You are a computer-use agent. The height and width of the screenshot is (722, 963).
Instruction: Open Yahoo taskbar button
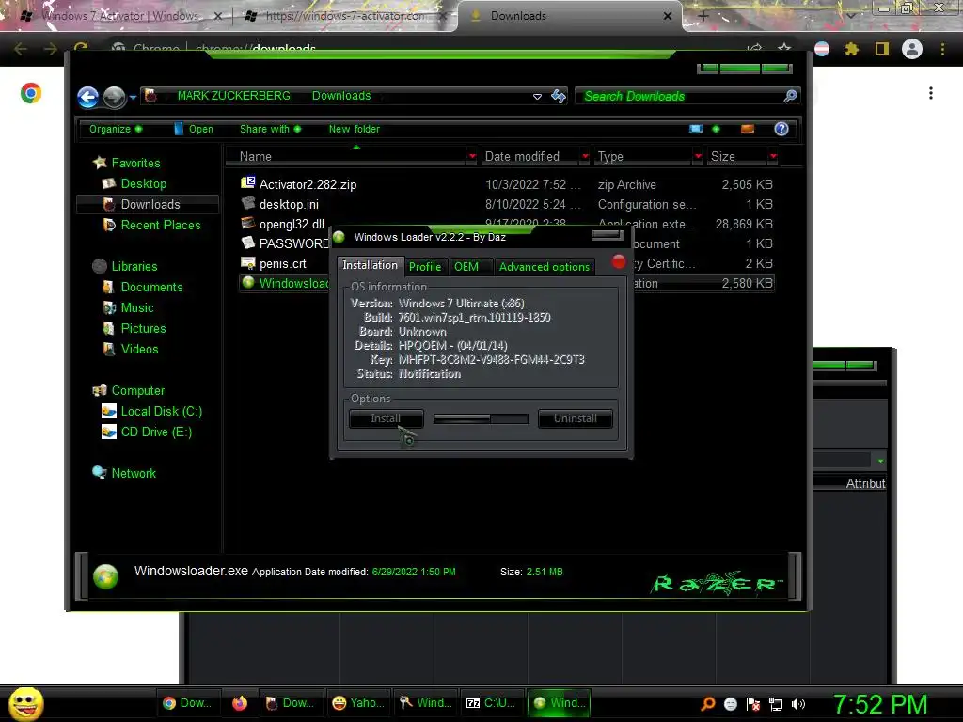(x=358, y=703)
